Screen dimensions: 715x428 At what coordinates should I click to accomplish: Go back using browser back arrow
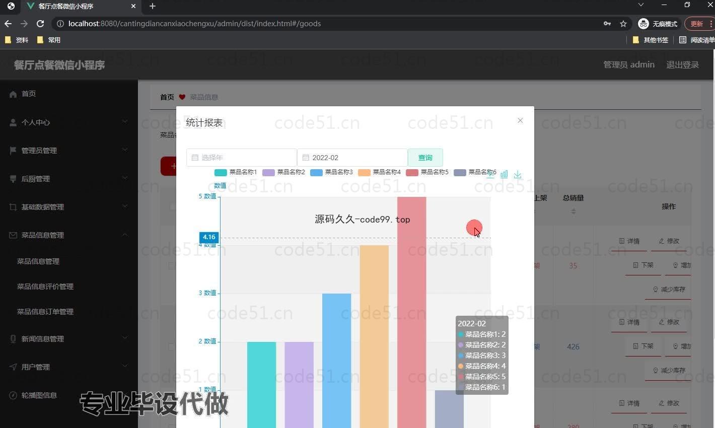[8, 24]
